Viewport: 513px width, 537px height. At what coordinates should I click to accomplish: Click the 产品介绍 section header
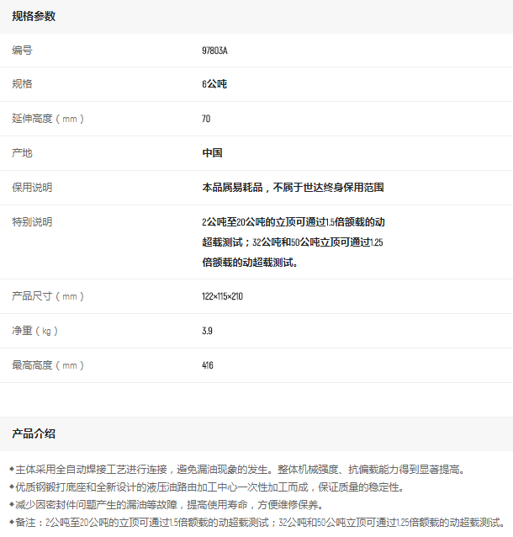click(34, 433)
